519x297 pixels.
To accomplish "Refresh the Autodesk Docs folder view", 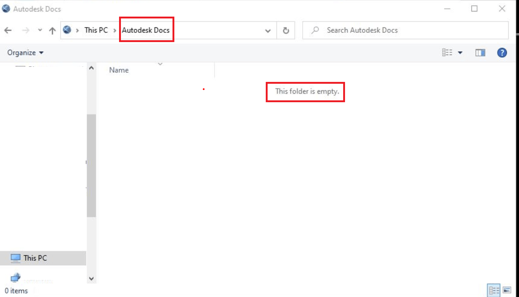I will 286,30.
